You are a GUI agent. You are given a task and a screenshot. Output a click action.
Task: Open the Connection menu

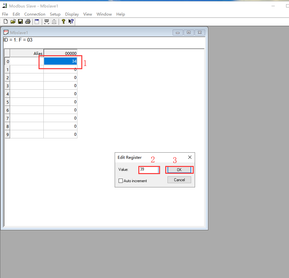click(x=35, y=14)
